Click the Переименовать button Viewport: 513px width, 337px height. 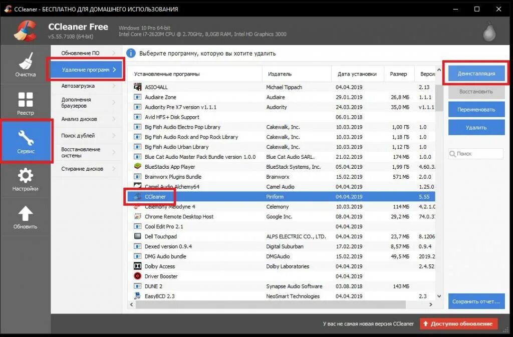pos(476,110)
